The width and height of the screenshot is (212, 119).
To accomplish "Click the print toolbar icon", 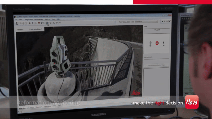I will pos(23,23).
